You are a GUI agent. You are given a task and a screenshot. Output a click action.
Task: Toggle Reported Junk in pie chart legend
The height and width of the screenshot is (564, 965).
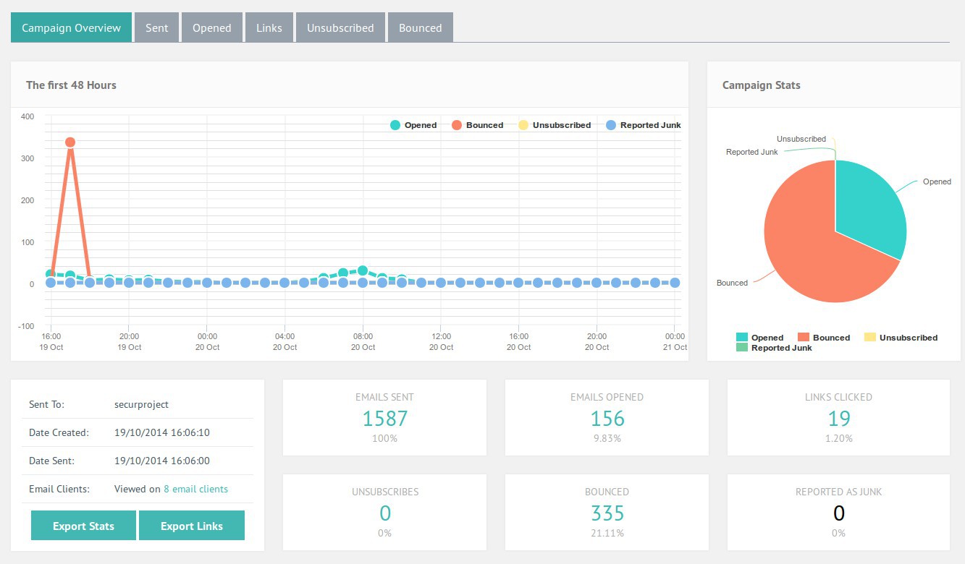(774, 348)
